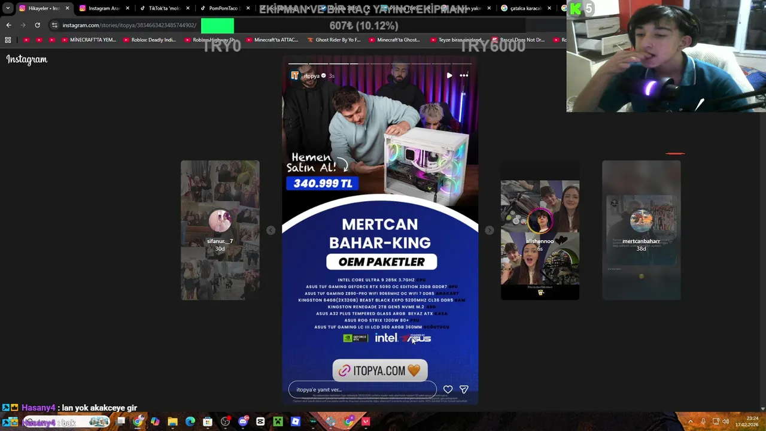The height and width of the screenshot is (431, 766).
Task: Go to the previous story with left arrow
Action: 271,230
